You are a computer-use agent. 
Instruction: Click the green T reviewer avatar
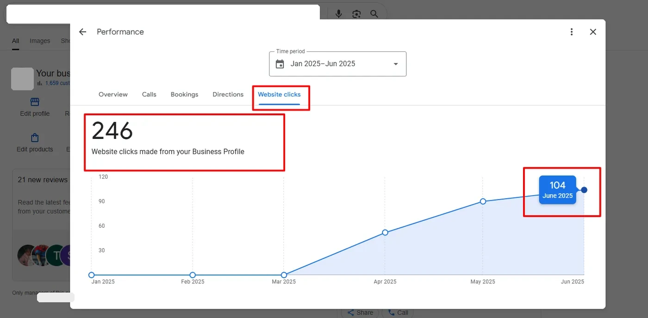56,256
